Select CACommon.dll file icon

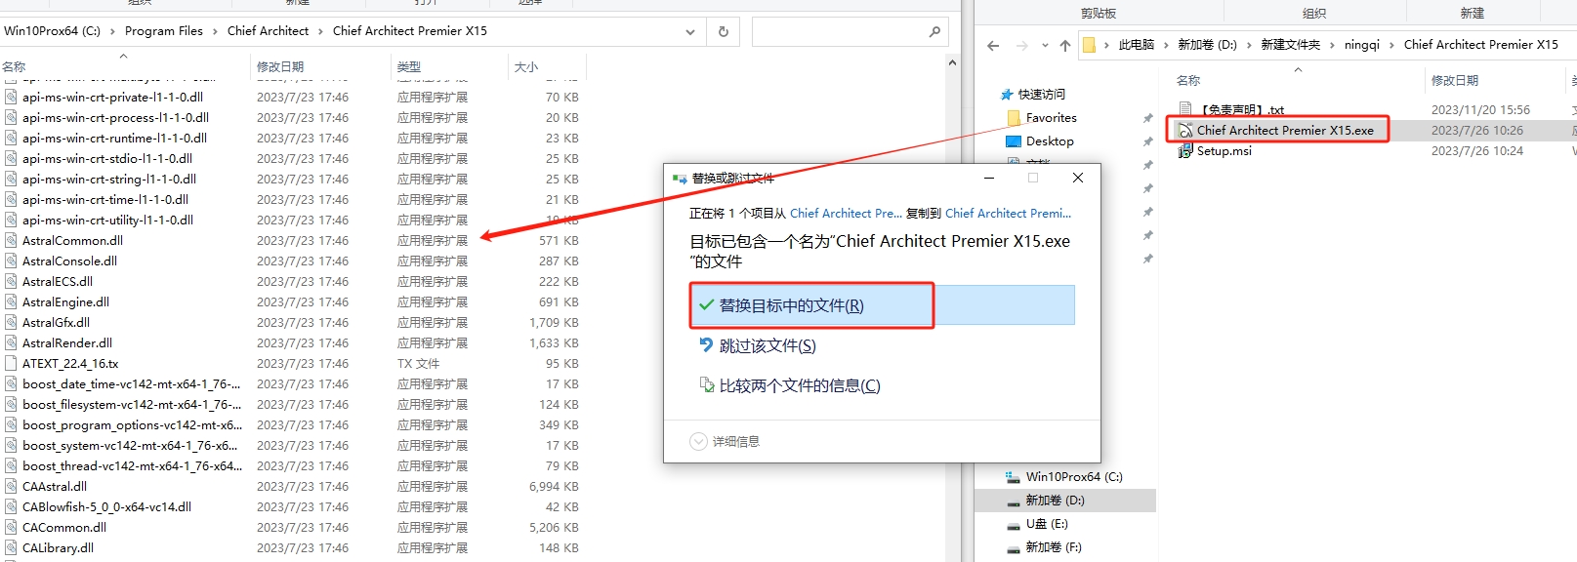point(11,528)
